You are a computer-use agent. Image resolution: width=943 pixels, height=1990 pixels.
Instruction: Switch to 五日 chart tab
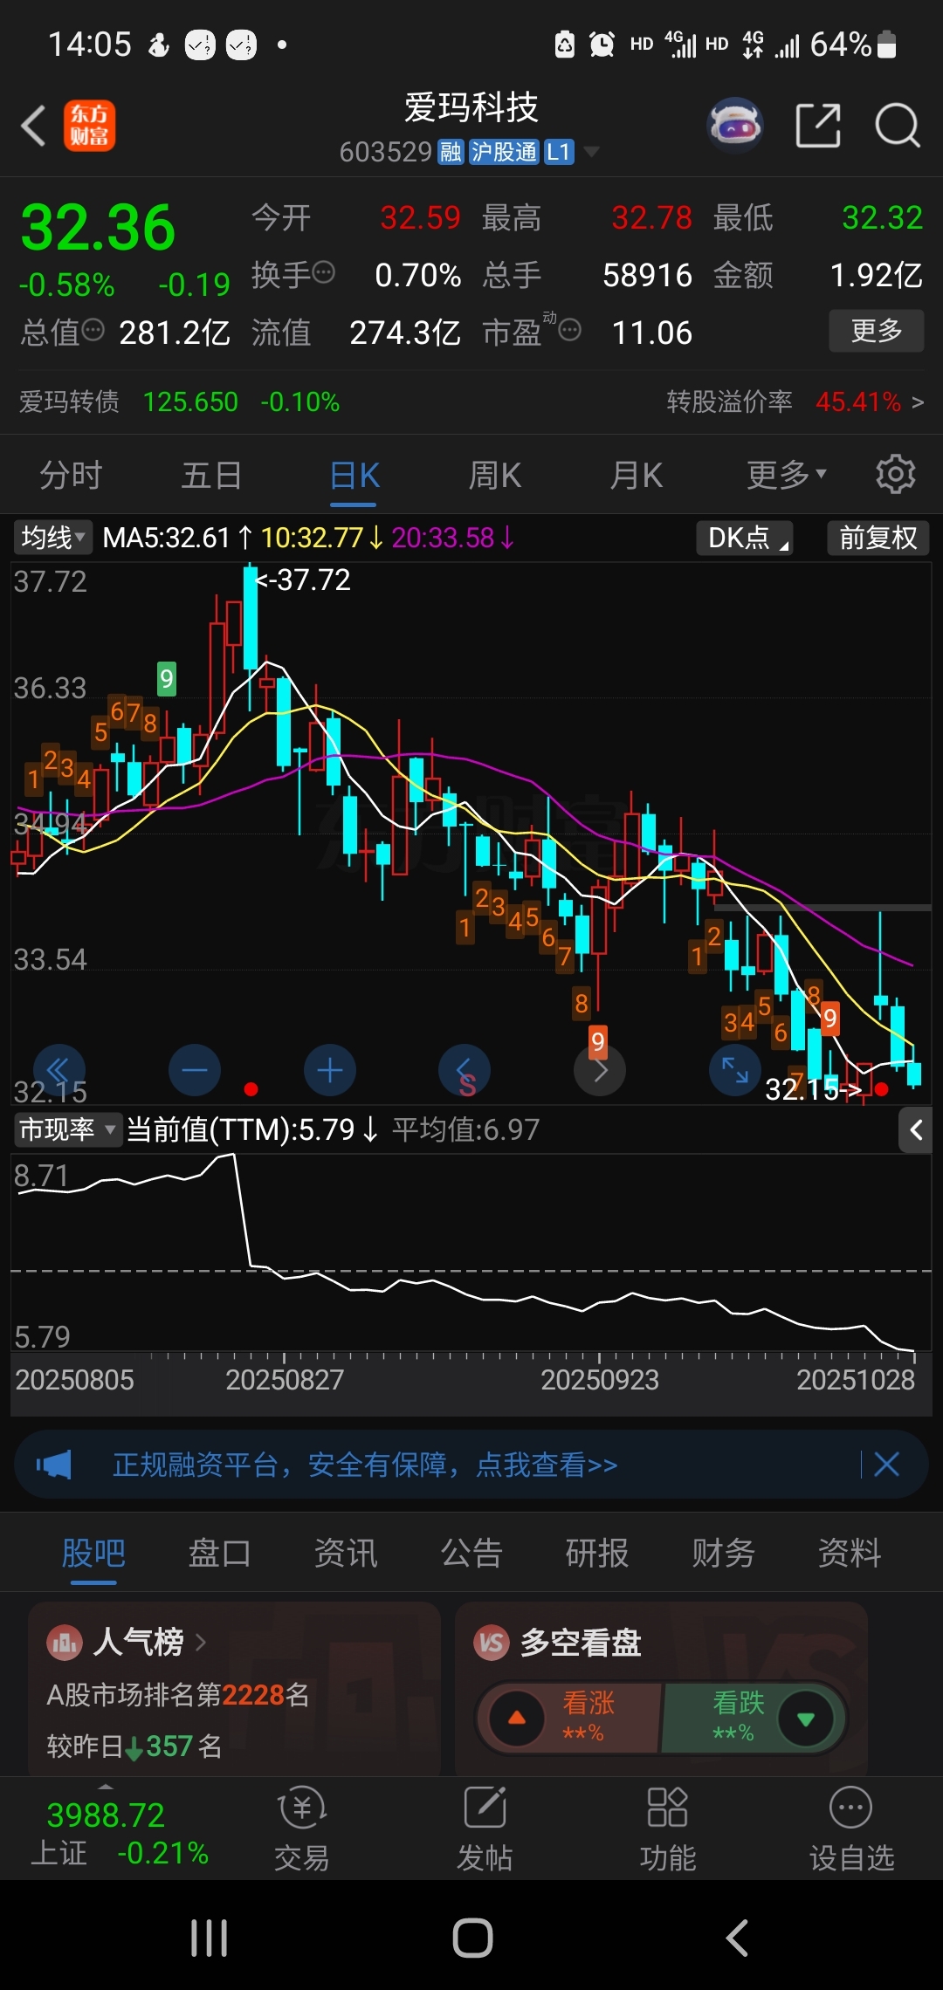tap(211, 475)
